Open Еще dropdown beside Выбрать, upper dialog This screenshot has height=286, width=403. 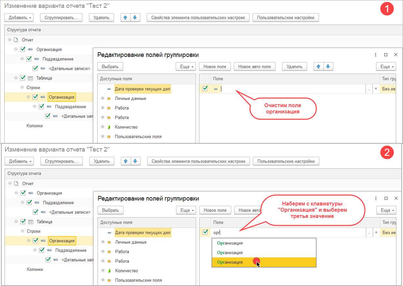tap(186, 66)
